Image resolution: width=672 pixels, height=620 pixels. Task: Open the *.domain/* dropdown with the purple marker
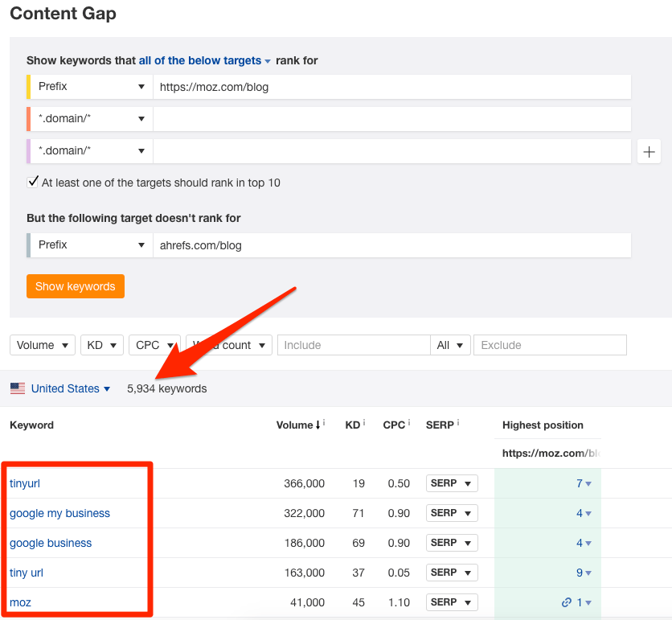(x=92, y=151)
